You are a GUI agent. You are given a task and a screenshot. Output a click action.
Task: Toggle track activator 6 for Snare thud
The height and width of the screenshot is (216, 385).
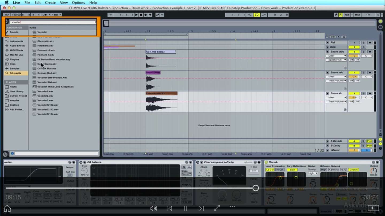point(354,52)
